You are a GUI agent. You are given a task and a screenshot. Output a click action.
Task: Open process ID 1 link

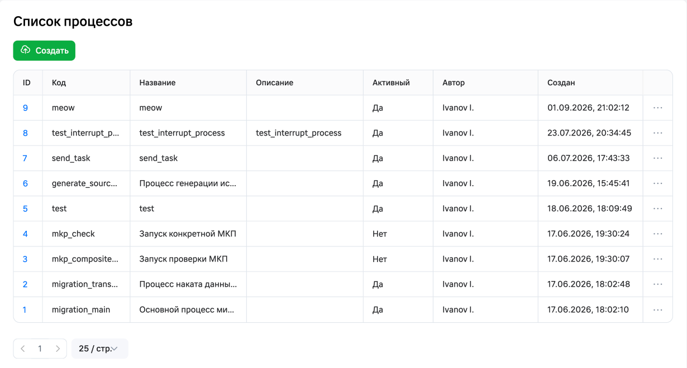(25, 309)
